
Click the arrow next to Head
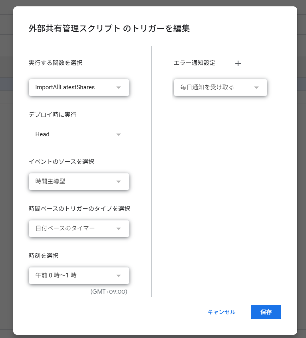pos(119,135)
